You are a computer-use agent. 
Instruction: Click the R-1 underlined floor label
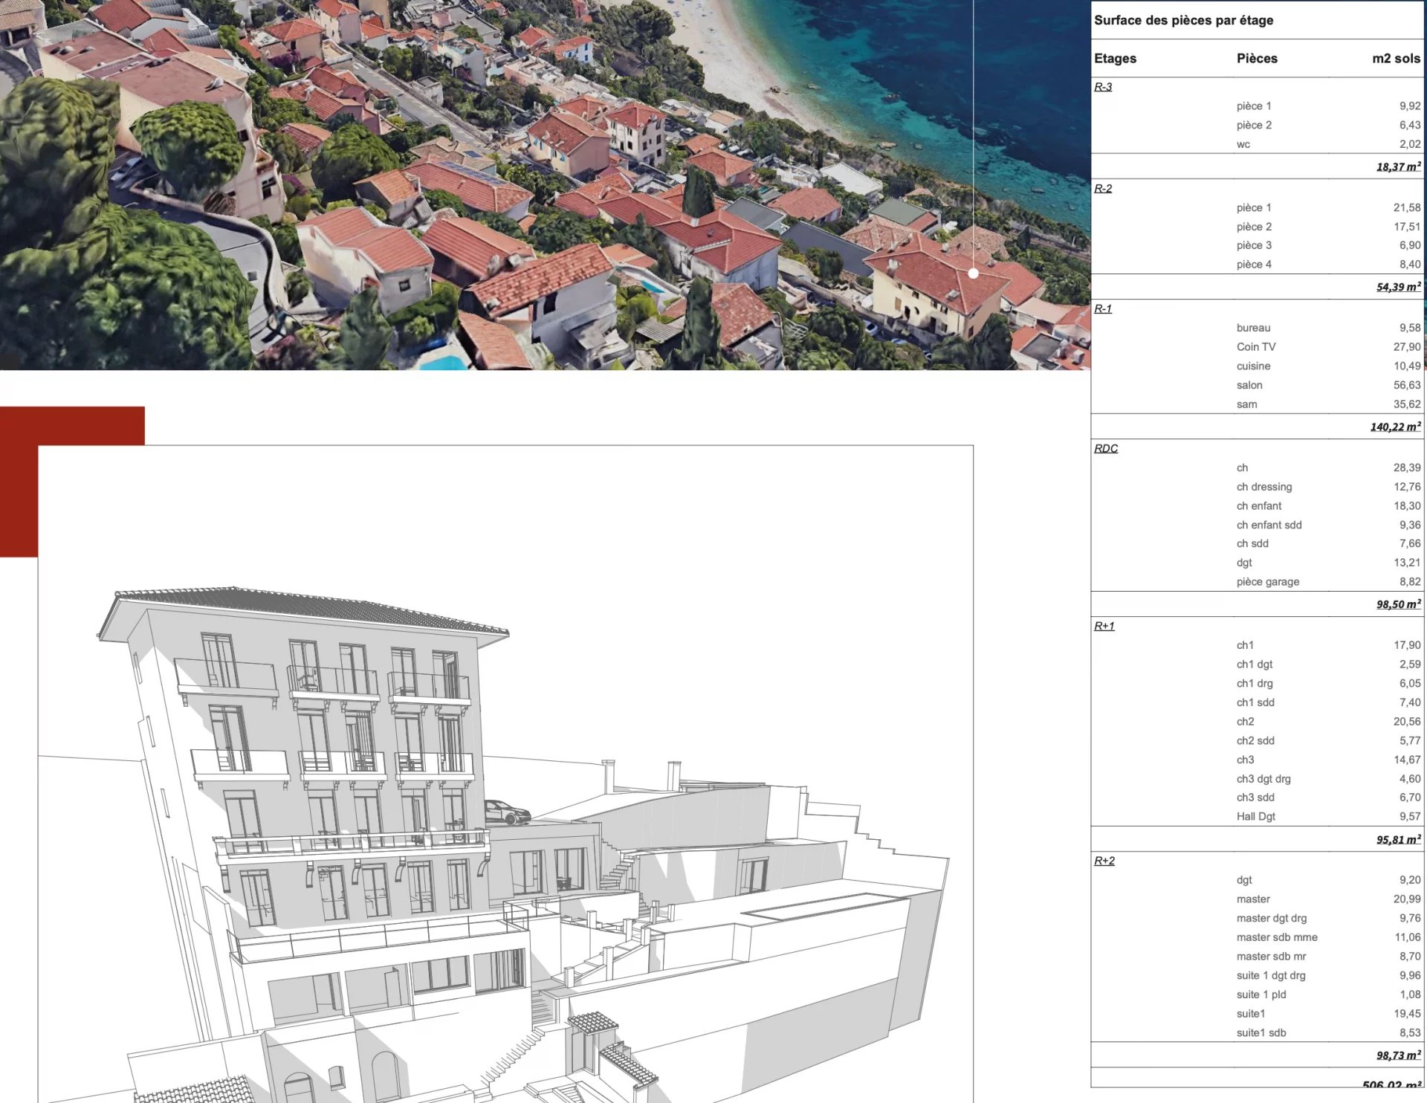pyautogui.click(x=1103, y=308)
